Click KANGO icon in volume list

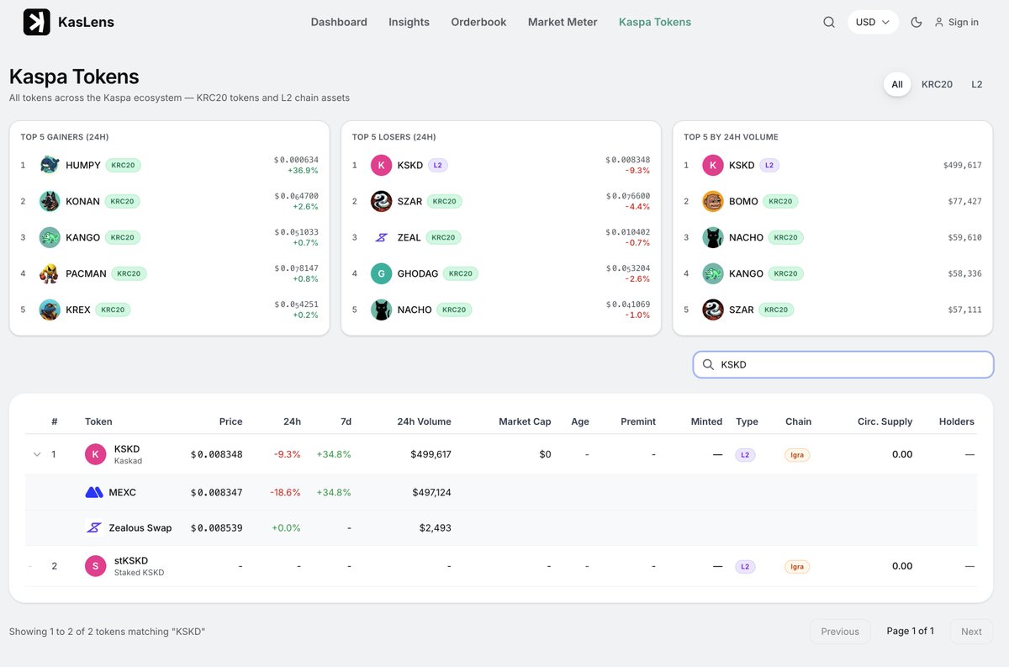(x=713, y=273)
